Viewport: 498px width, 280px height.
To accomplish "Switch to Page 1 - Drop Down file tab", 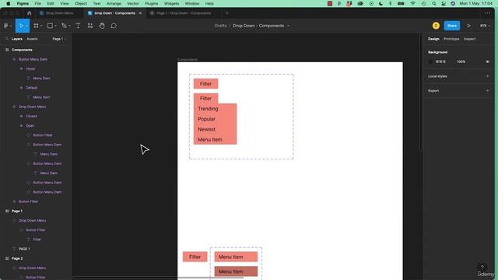I will click(x=184, y=13).
